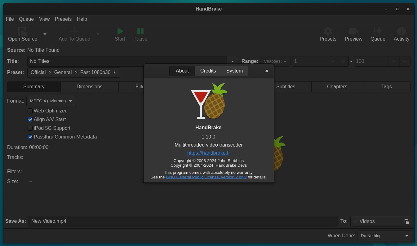Open the Presets menu in menu bar

pos(63,19)
